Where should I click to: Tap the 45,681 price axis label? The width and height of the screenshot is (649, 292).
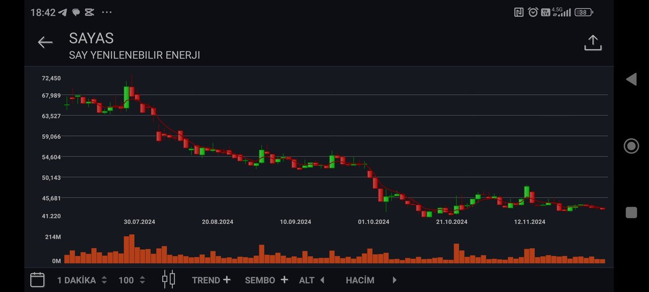[x=51, y=198]
